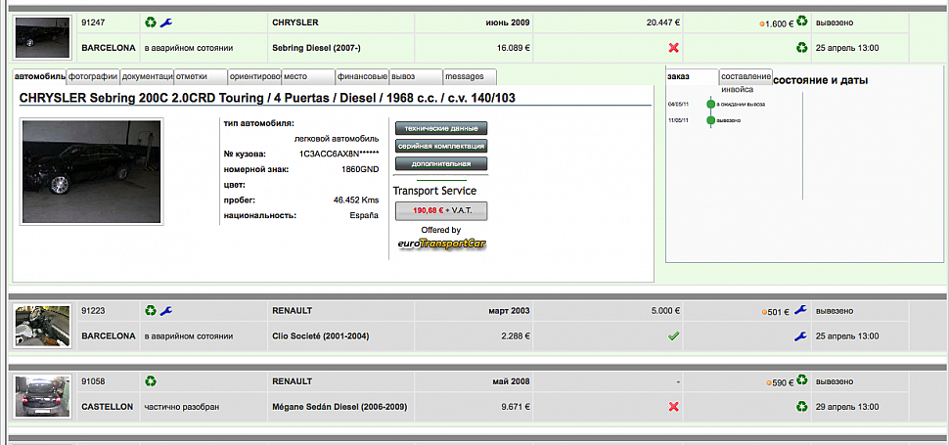Click the green recycle icon beside ID 91223

(150, 311)
